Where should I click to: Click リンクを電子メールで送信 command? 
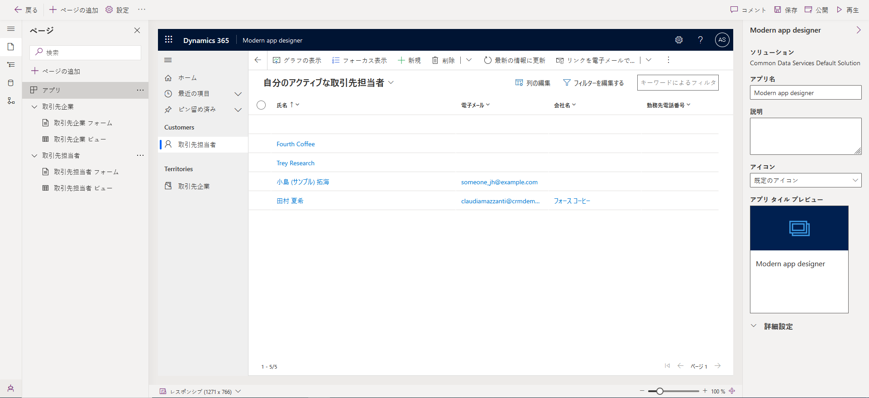click(595, 60)
